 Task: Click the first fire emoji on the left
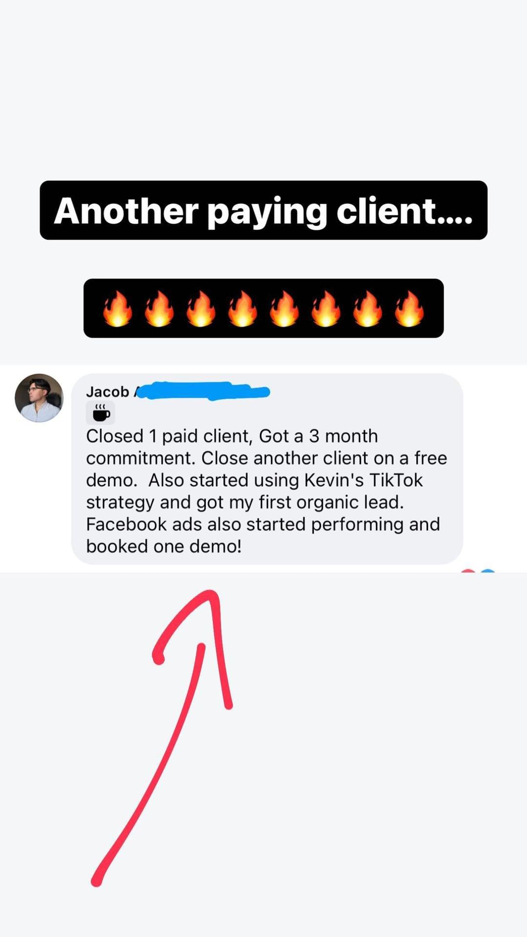coord(118,308)
